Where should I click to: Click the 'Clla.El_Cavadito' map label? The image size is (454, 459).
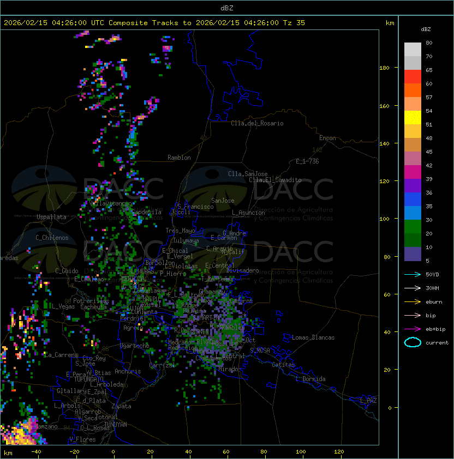click(x=275, y=180)
